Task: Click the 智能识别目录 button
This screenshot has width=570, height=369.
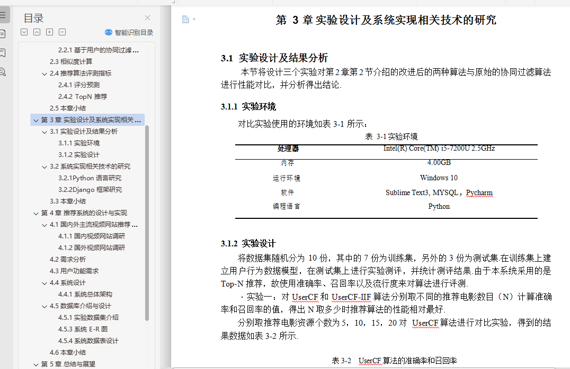Action: pyautogui.click(x=129, y=32)
